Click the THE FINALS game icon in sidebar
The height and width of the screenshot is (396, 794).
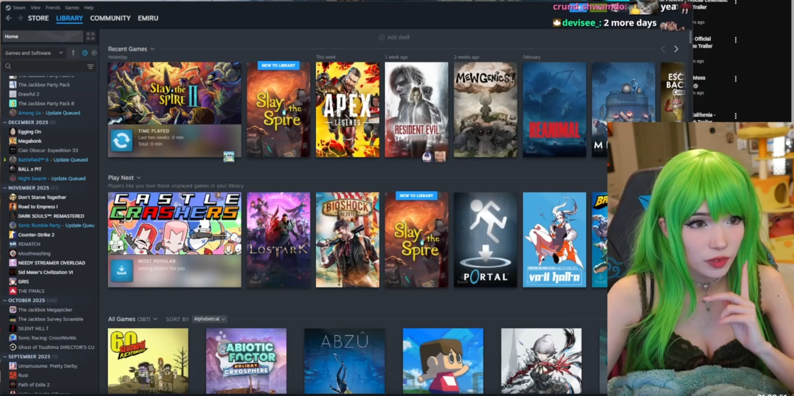13,291
